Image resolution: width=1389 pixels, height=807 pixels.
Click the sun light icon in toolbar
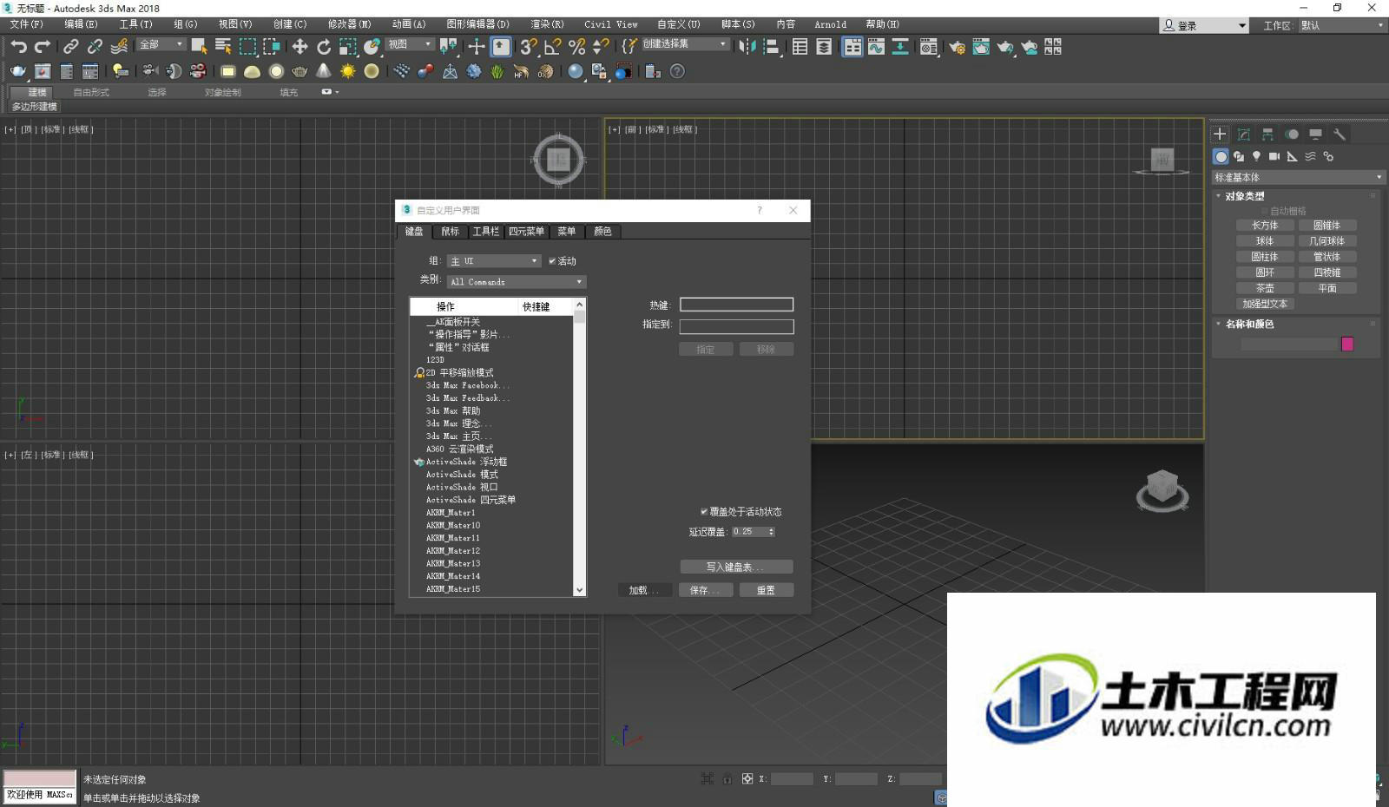(x=347, y=71)
